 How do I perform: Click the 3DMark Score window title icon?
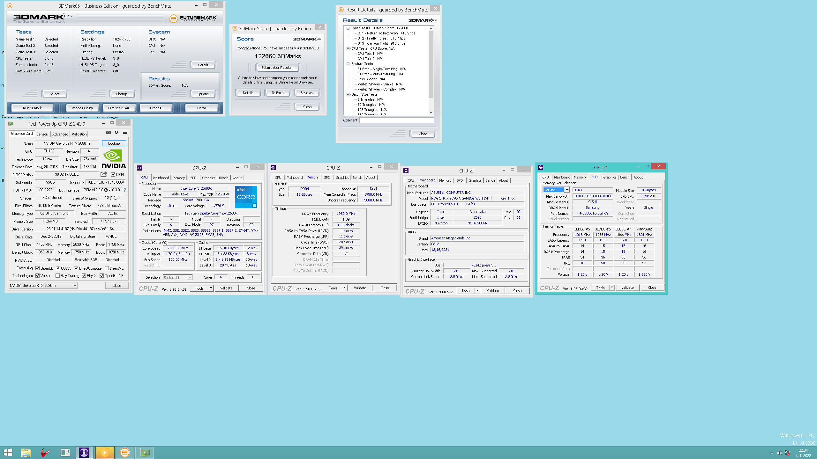click(x=235, y=28)
